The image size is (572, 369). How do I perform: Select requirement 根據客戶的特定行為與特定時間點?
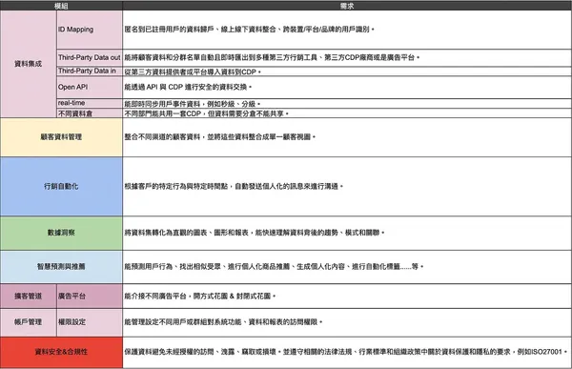click(234, 187)
